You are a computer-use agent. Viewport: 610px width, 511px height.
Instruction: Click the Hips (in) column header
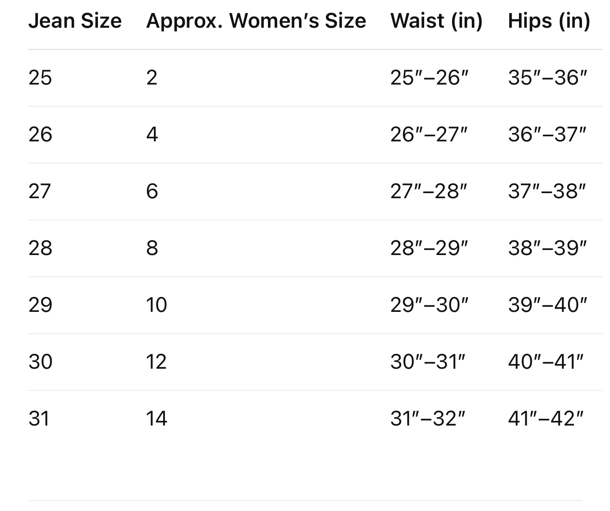coord(549,21)
